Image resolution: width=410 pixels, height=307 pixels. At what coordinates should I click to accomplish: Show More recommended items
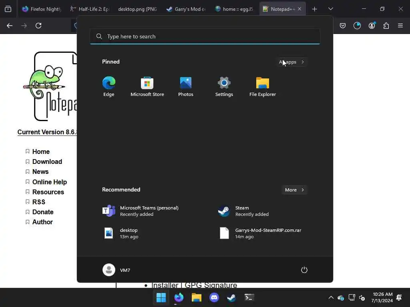(x=294, y=190)
